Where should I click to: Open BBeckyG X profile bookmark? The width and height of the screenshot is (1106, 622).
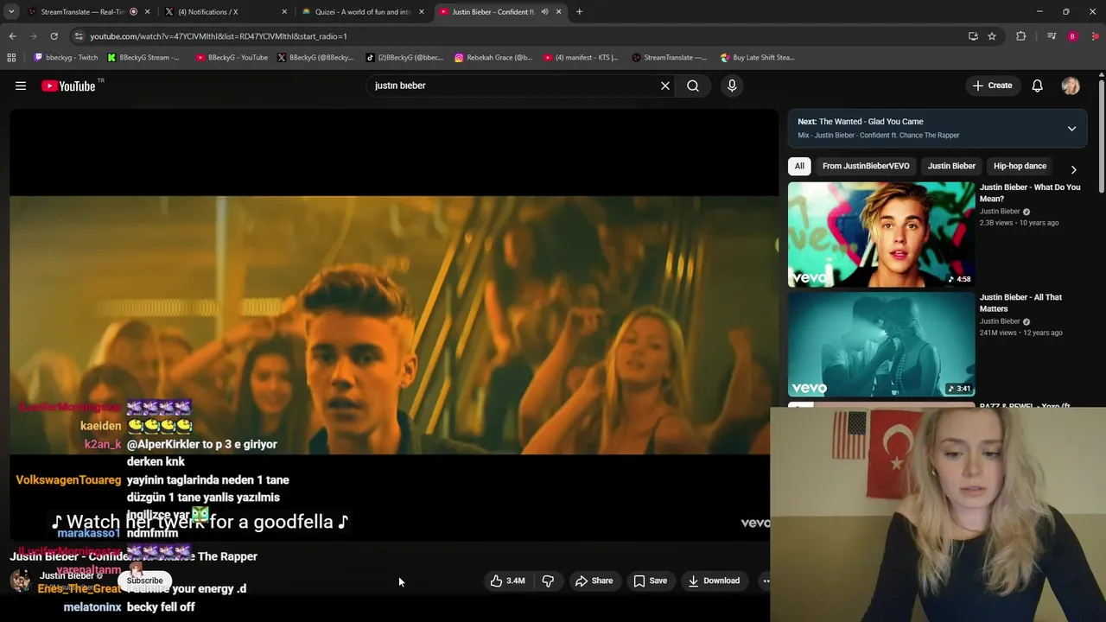(x=315, y=58)
